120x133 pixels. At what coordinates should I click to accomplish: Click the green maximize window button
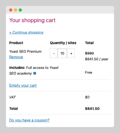point(20,10)
